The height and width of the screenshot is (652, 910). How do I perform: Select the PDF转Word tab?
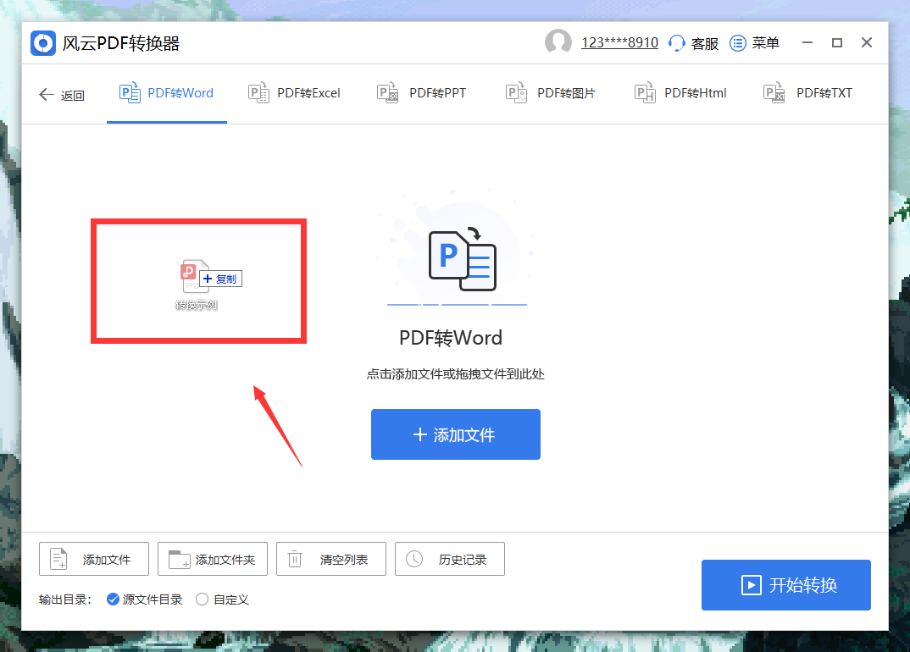[x=167, y=93]
